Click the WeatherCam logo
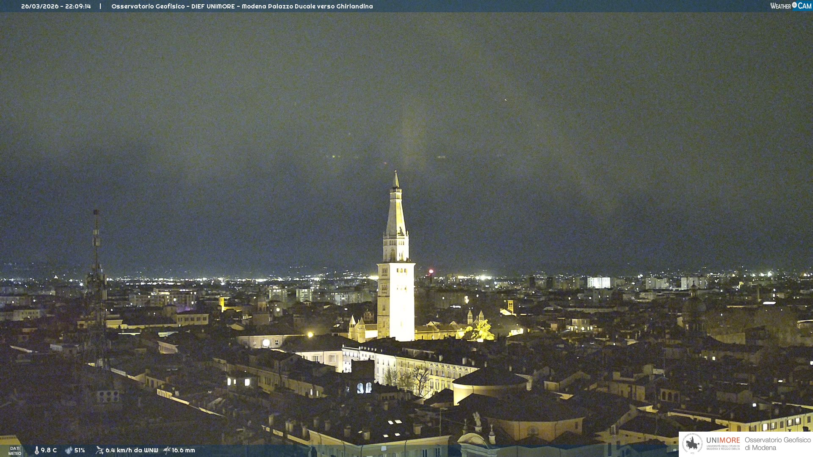This screenshot has width=813, height=457. click(791, 6)
